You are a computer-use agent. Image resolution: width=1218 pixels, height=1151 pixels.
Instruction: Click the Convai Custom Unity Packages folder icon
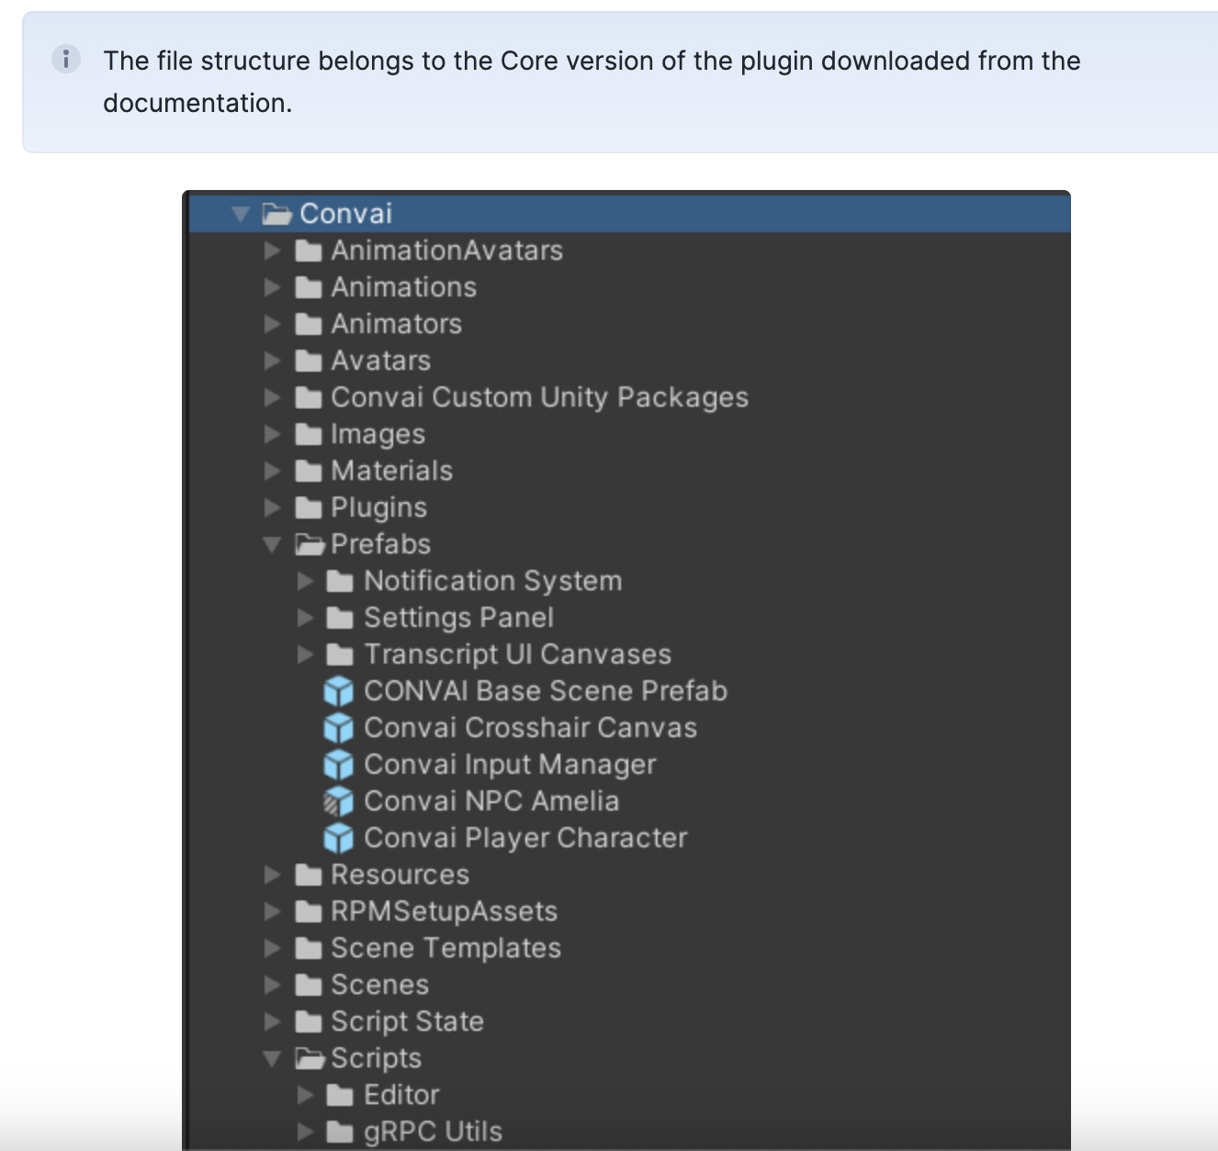point(309,398)
